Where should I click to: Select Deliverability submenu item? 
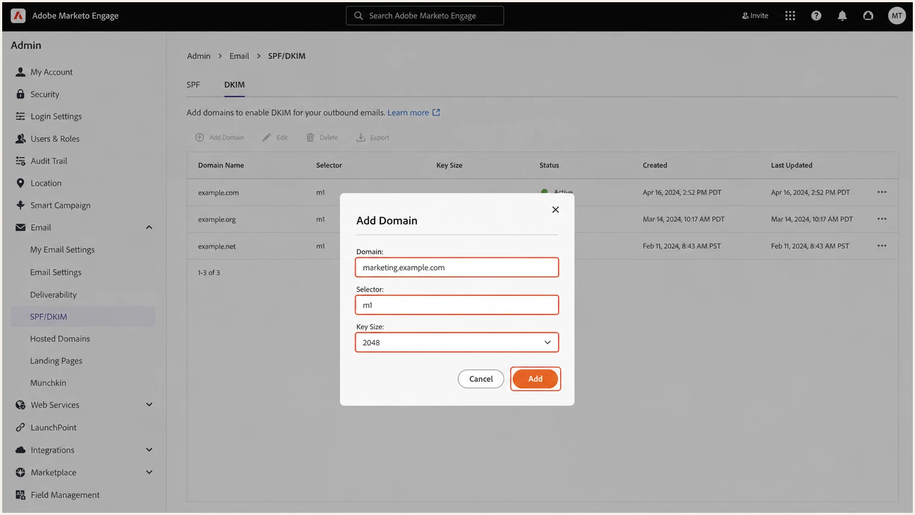[53, 294]
